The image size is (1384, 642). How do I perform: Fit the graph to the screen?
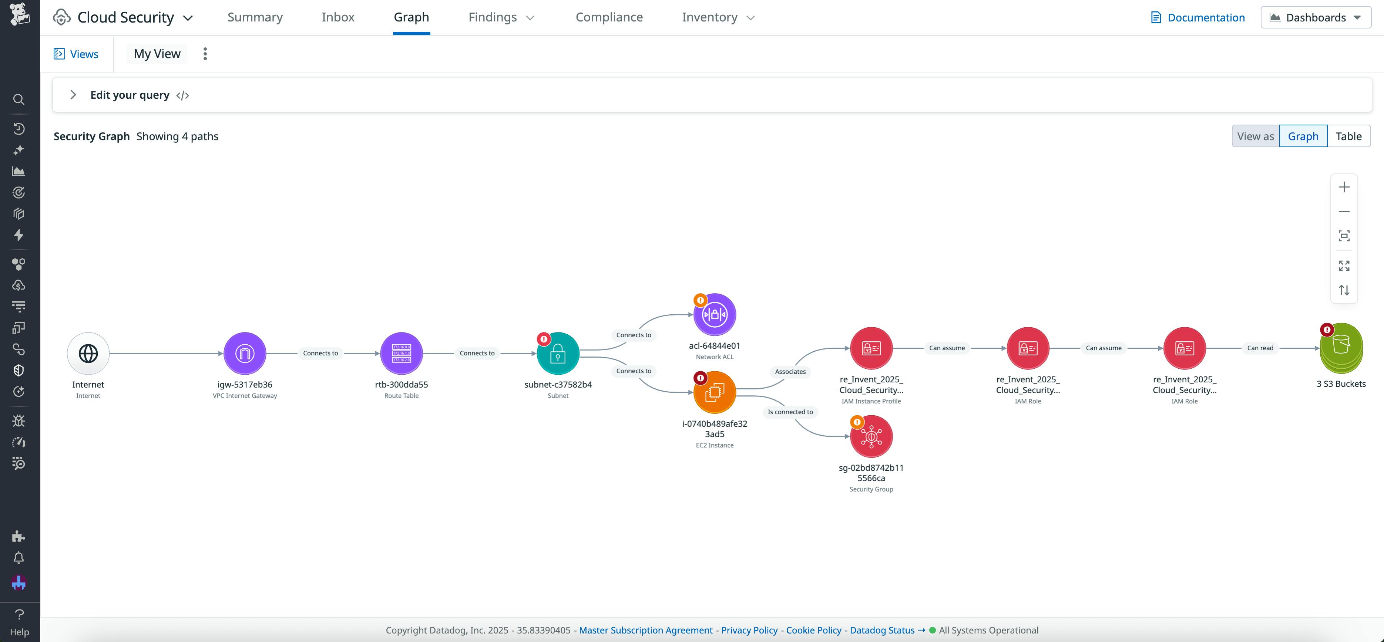[1345, 236]
